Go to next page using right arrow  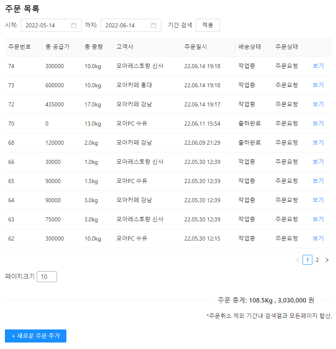click(x=327, y=260)
